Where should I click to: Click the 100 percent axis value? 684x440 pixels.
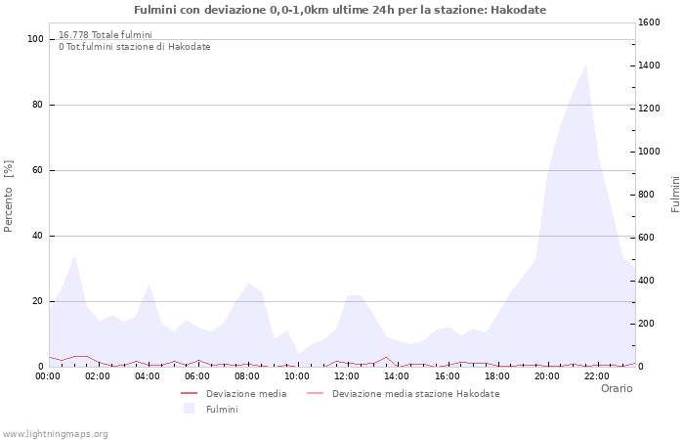click(36, 39)
